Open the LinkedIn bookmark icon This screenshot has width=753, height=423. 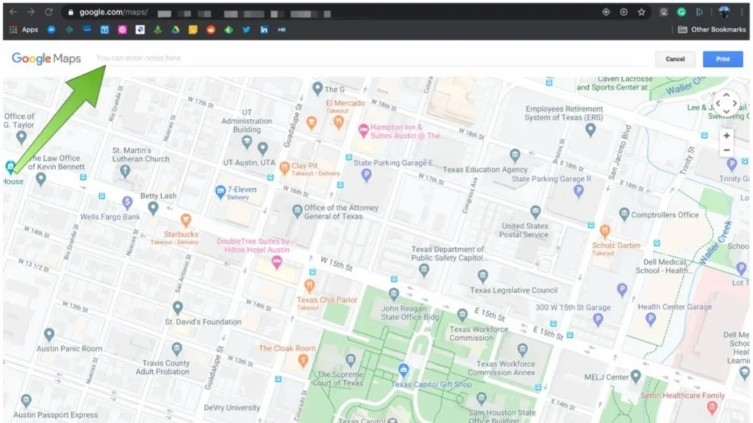264,29
